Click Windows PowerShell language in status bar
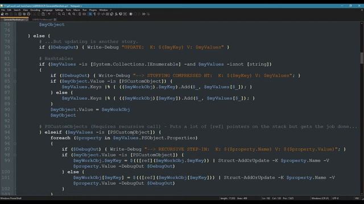 pyautogui.click(x=11, y=198)
